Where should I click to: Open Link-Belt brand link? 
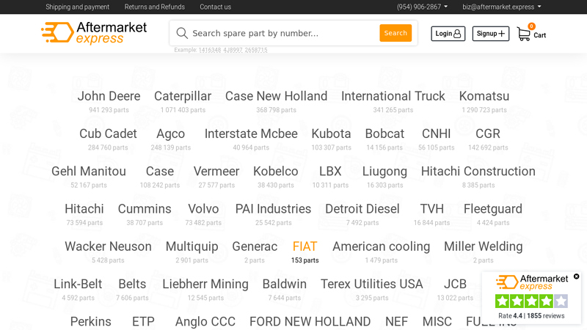tap(78, 284)
